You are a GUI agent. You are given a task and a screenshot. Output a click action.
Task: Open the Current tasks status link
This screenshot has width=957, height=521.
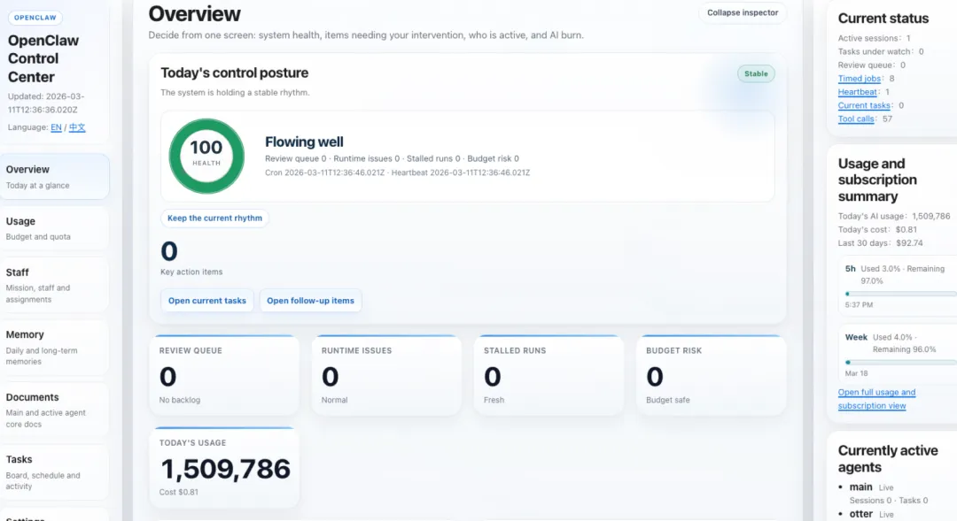pos(864,105)
